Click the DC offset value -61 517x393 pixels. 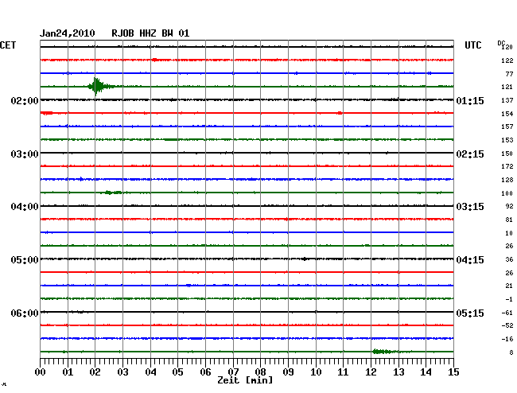coord(507,313)
